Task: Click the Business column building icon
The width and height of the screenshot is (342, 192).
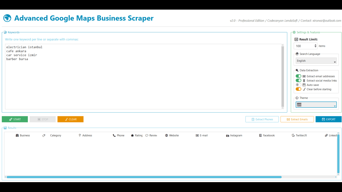Action: 17,135
